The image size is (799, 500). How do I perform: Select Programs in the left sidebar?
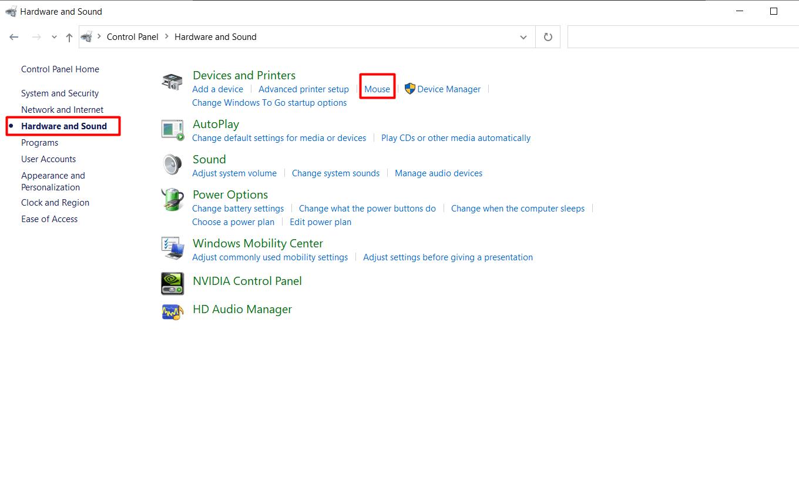(x=39, y=143)
